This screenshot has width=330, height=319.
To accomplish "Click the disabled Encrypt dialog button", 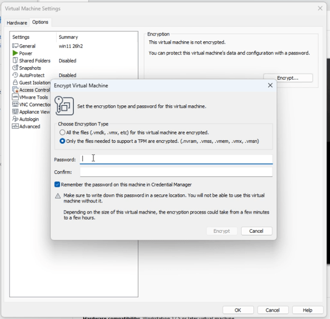I will [x=222, y=231].
